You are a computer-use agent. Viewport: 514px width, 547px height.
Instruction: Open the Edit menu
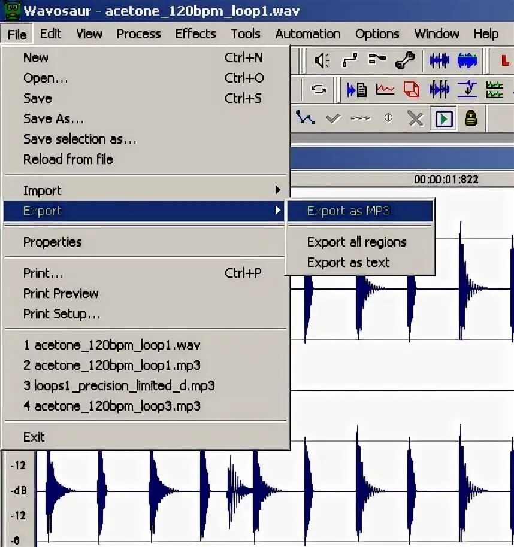pos(51,34)
